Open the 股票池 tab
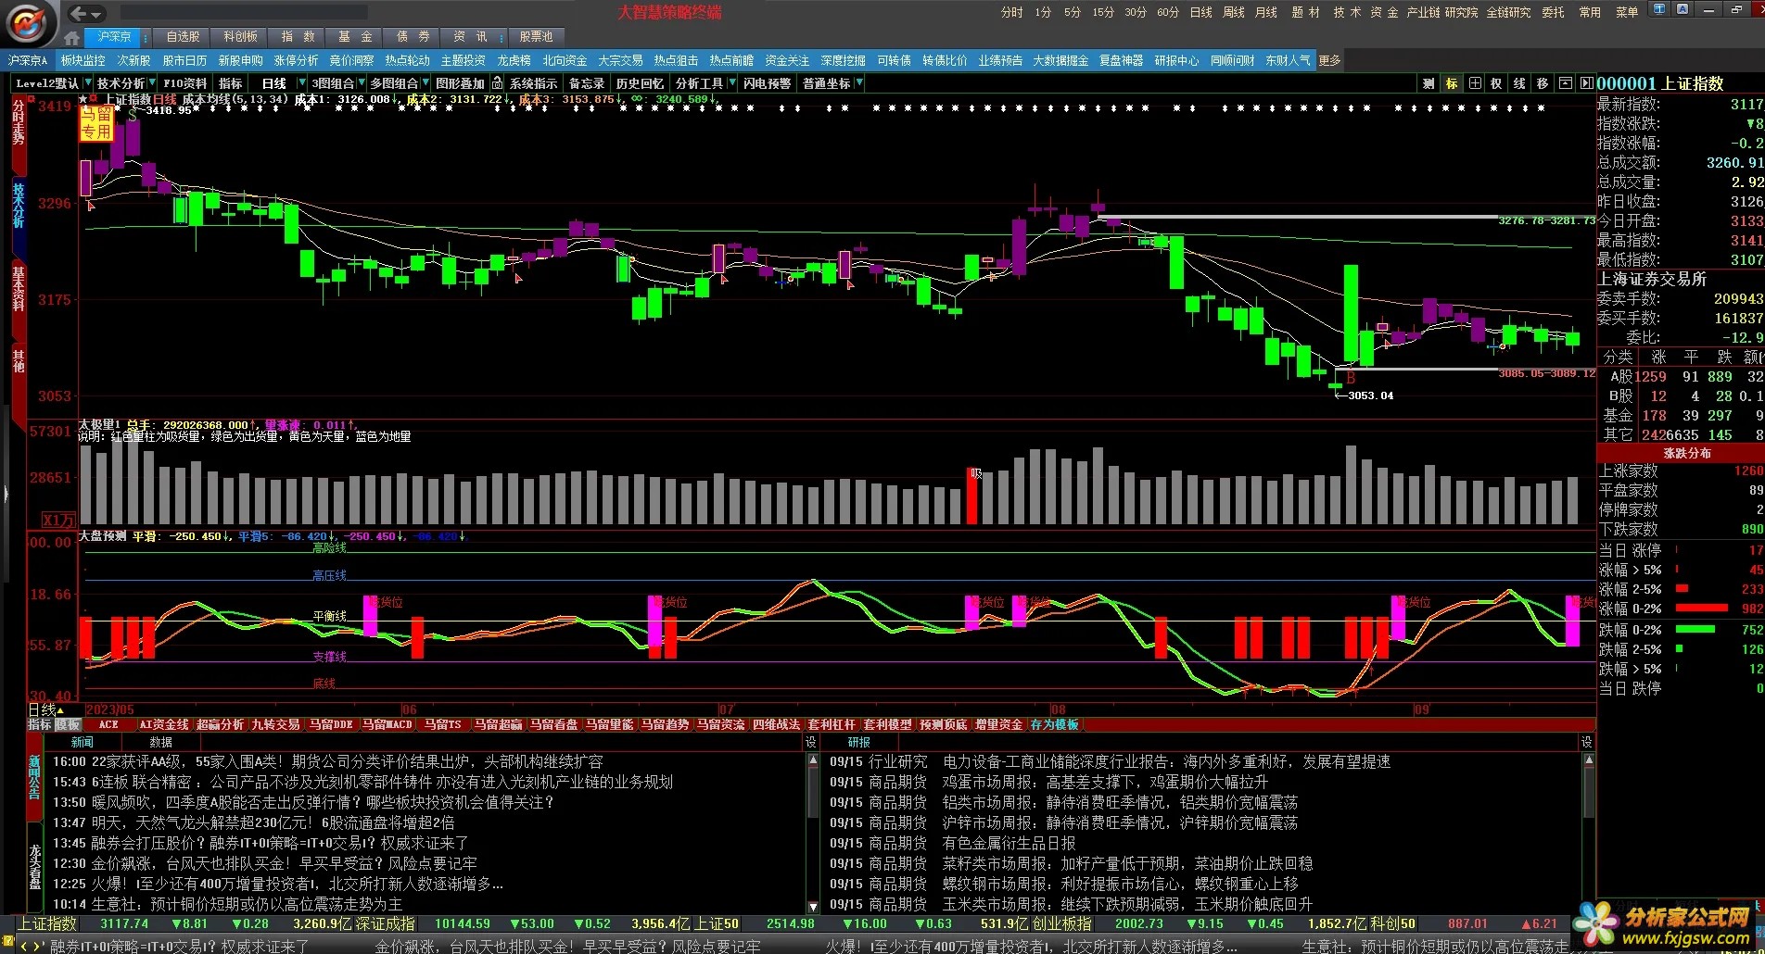This screenshot has width=1765, height=954. pos(536,37)
